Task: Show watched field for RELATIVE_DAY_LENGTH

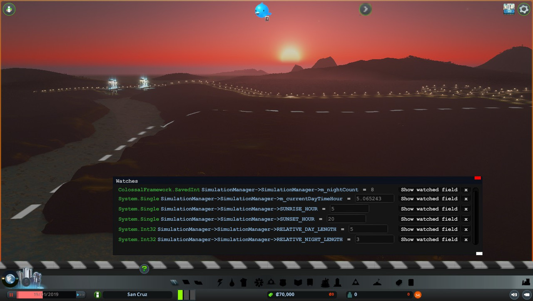Action: 429,229
